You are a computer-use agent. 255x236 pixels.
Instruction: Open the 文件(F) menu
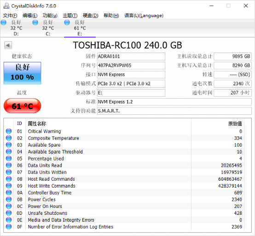(10, 16)
